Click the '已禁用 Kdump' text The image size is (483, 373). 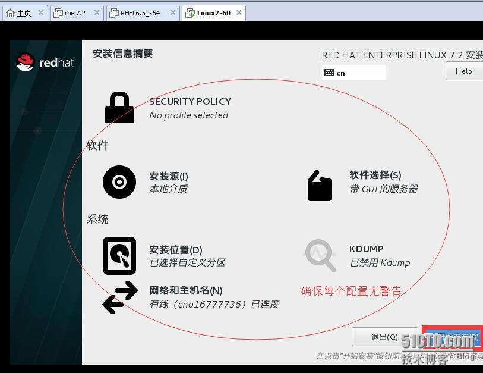380,262
